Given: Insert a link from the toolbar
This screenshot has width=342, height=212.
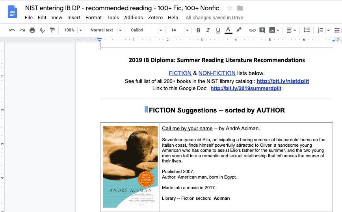Looking at the screenshot, I should point(252,30).
